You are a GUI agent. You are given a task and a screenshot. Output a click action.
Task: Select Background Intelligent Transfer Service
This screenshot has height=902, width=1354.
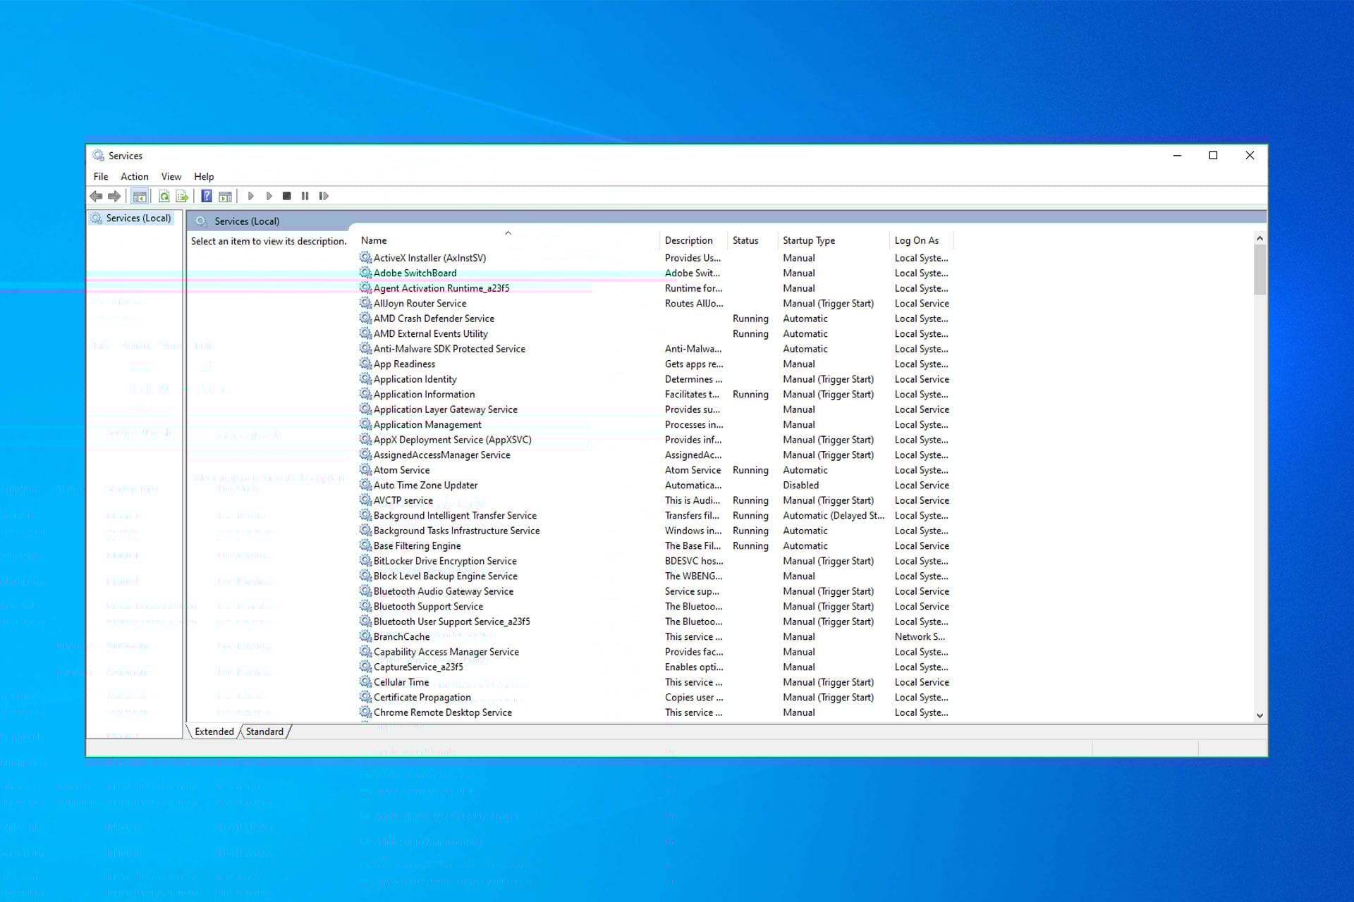pos(455,515)
